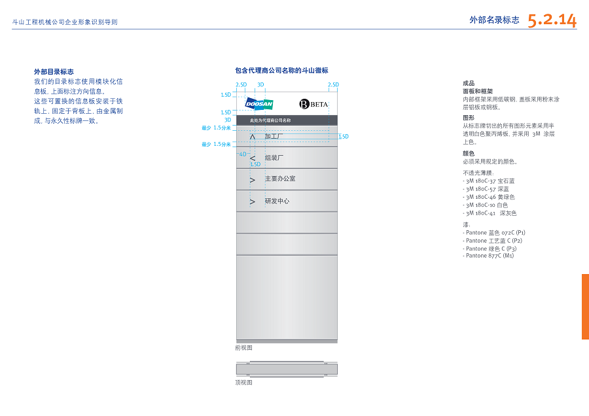
Task: Select the 研发中心 row label
Action: point(277,201)
